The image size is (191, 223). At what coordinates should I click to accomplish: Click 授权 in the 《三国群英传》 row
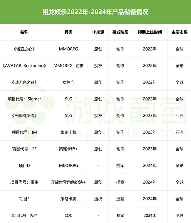coord(98,116)
